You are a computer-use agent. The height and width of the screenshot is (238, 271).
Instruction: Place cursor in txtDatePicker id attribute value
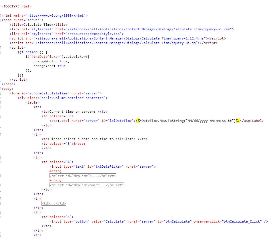click(108, 166)
